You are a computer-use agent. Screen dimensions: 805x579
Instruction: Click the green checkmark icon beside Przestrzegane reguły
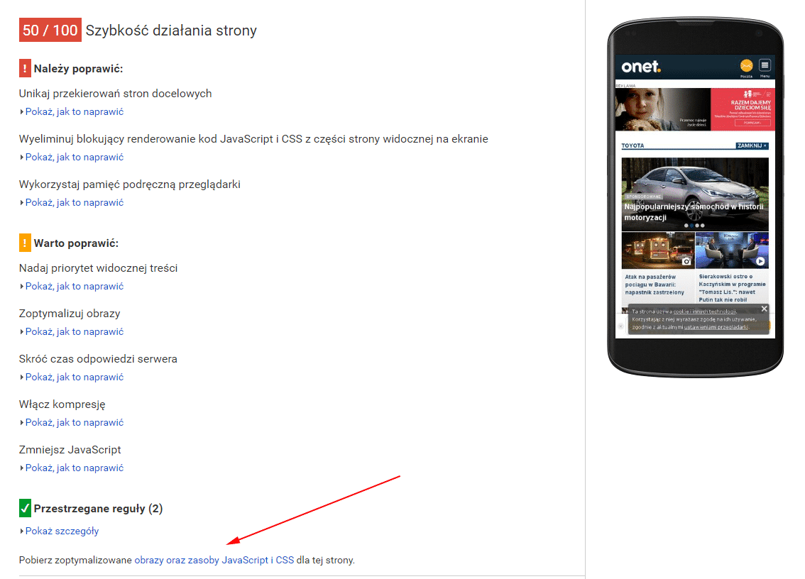click(x=25, y=508)
